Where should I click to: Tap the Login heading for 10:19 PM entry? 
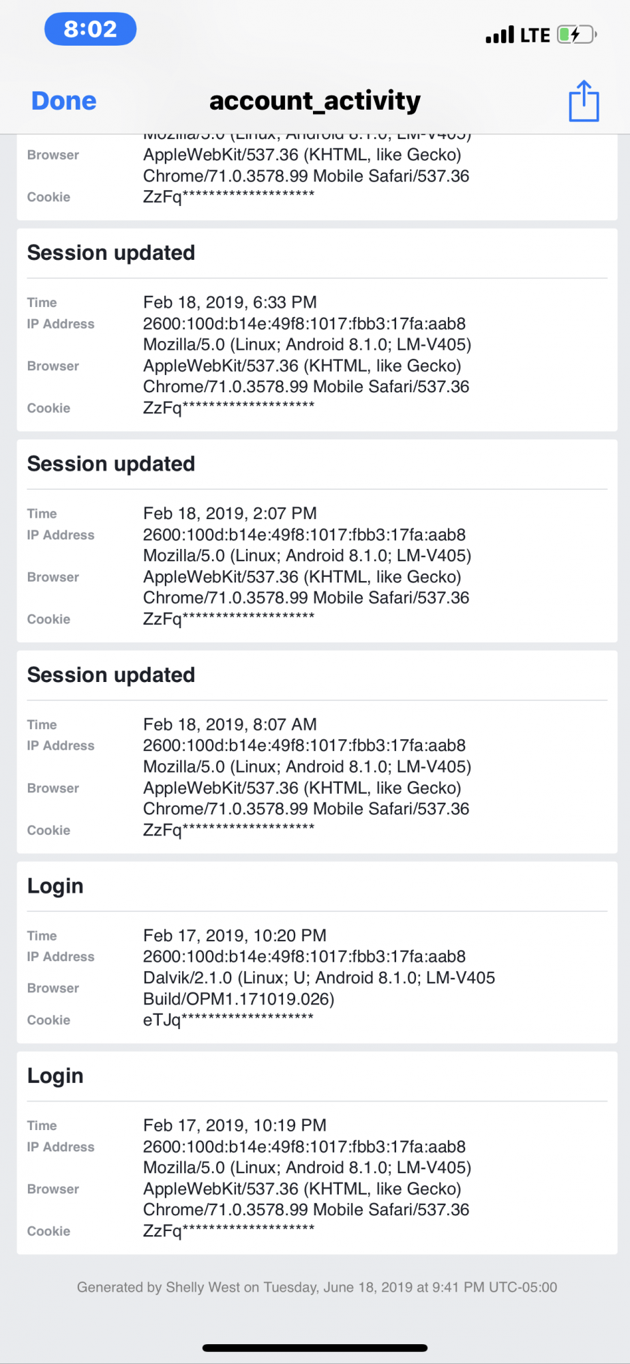55,1076
